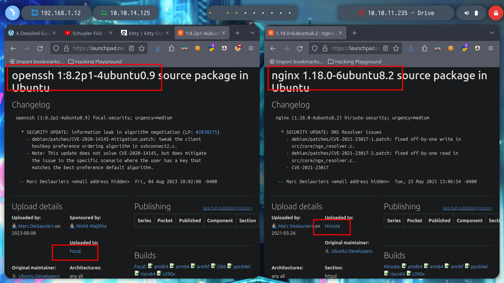Switch to 'A Detailed Guid' WordPress tab
Image resolution: width=504 pixels, height=283 pixels.
(32, 33)
